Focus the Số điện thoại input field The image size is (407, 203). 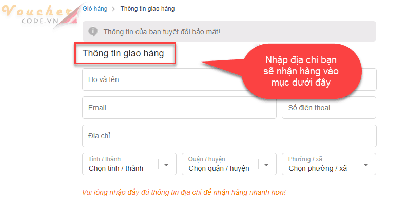329,108
